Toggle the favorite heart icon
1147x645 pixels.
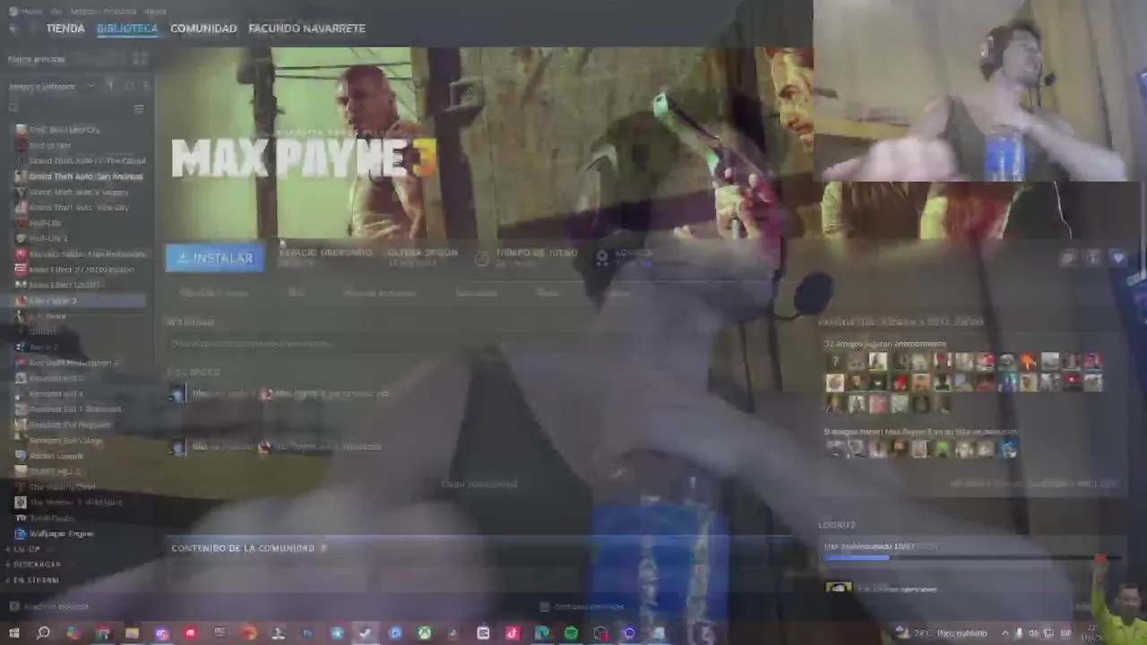click(x=1117, y=258)
